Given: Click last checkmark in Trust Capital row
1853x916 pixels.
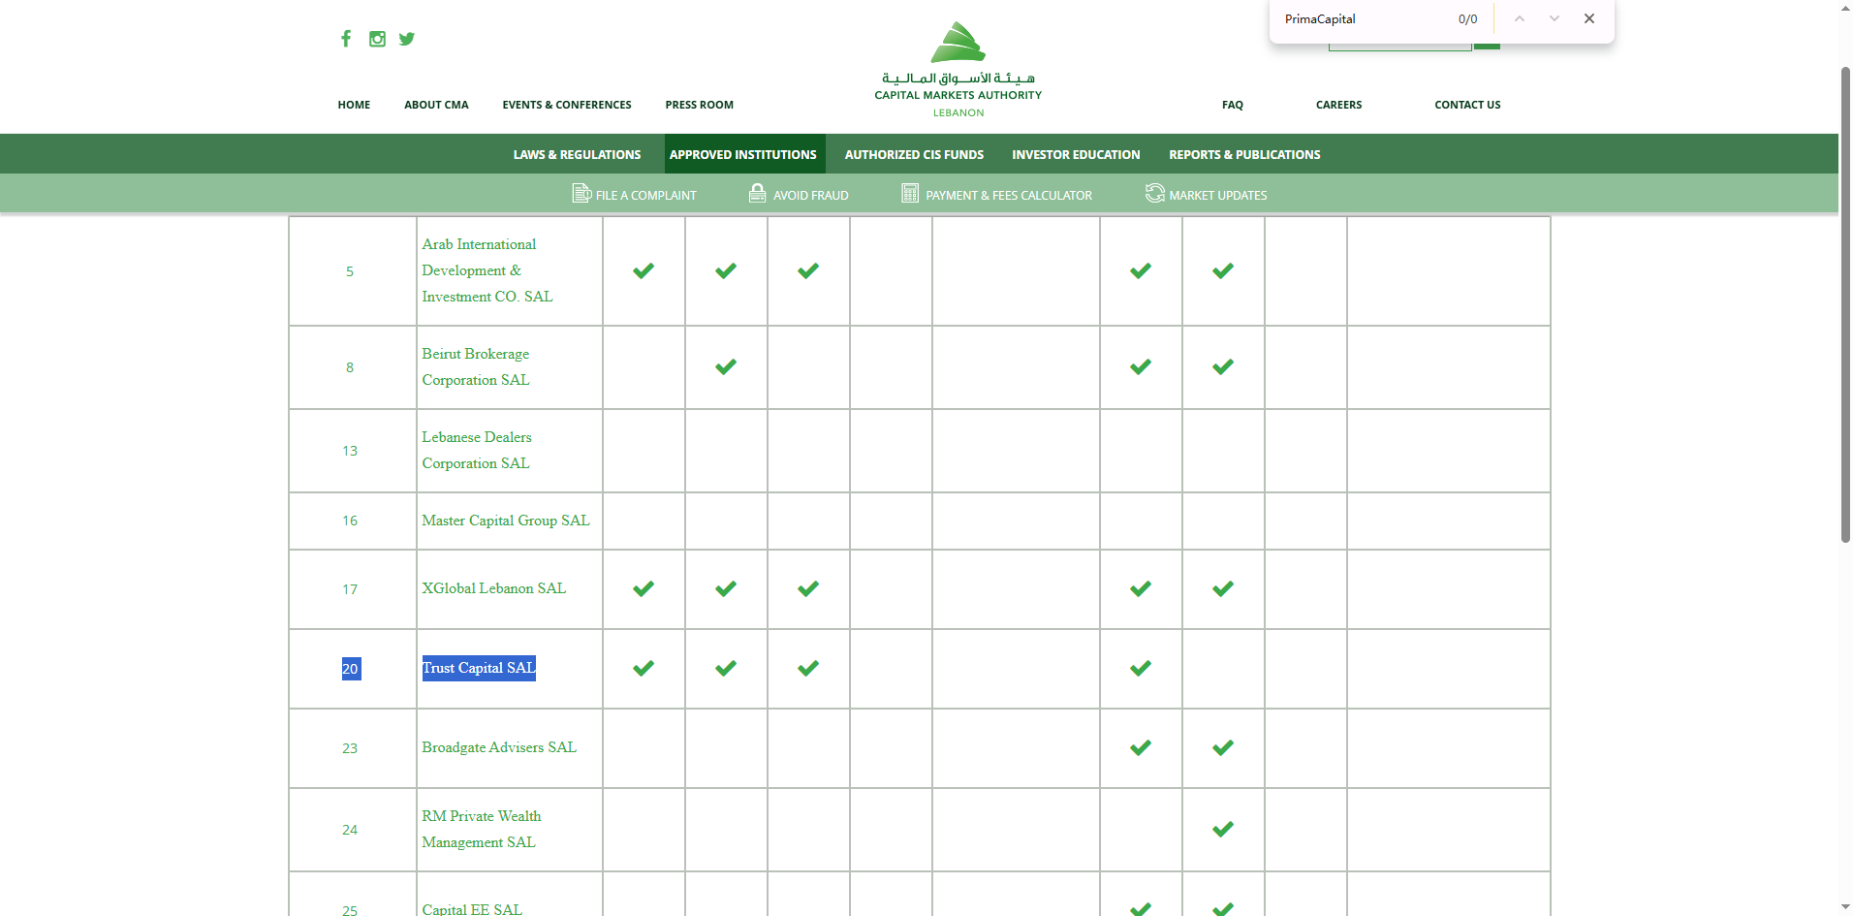Looking at the screenshot, I should tap(1141, 668).
